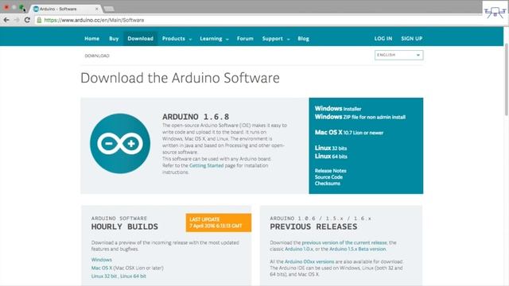Open the Forum nav item
The width and height of the screenshot is (509, 286).
click(x=245, y=39)
